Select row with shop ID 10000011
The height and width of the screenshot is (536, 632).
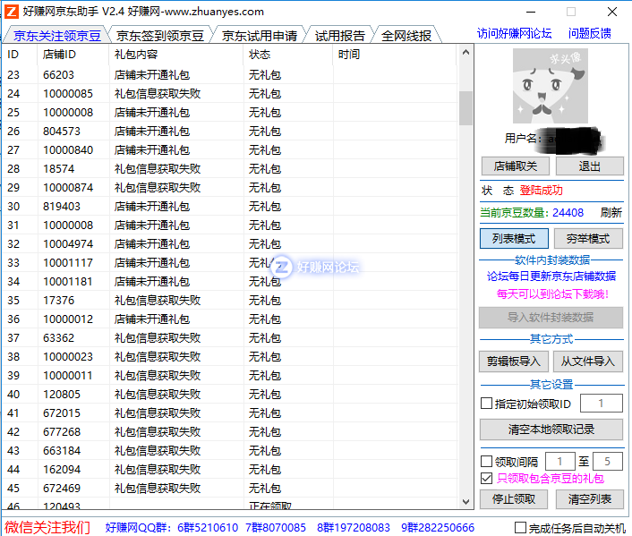230,376
